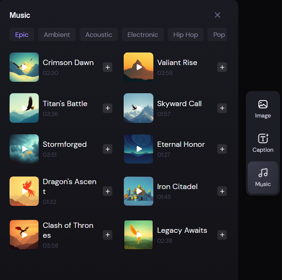This screenshot has height=280, width=282.
Task: Open the Image panel in sidebar
Action: (x=263, y=109)
